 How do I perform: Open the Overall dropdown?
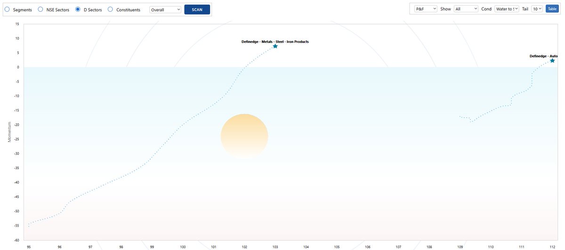(x=165, y=9)
